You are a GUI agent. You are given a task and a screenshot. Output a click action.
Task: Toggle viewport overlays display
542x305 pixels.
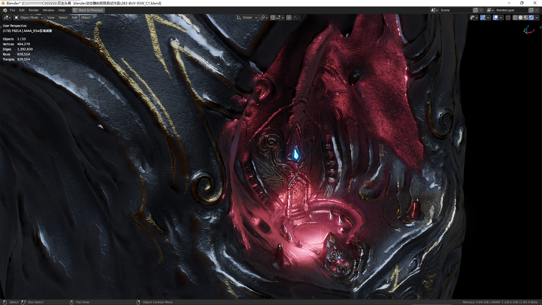pyautogui.click(x=495, y=18)
